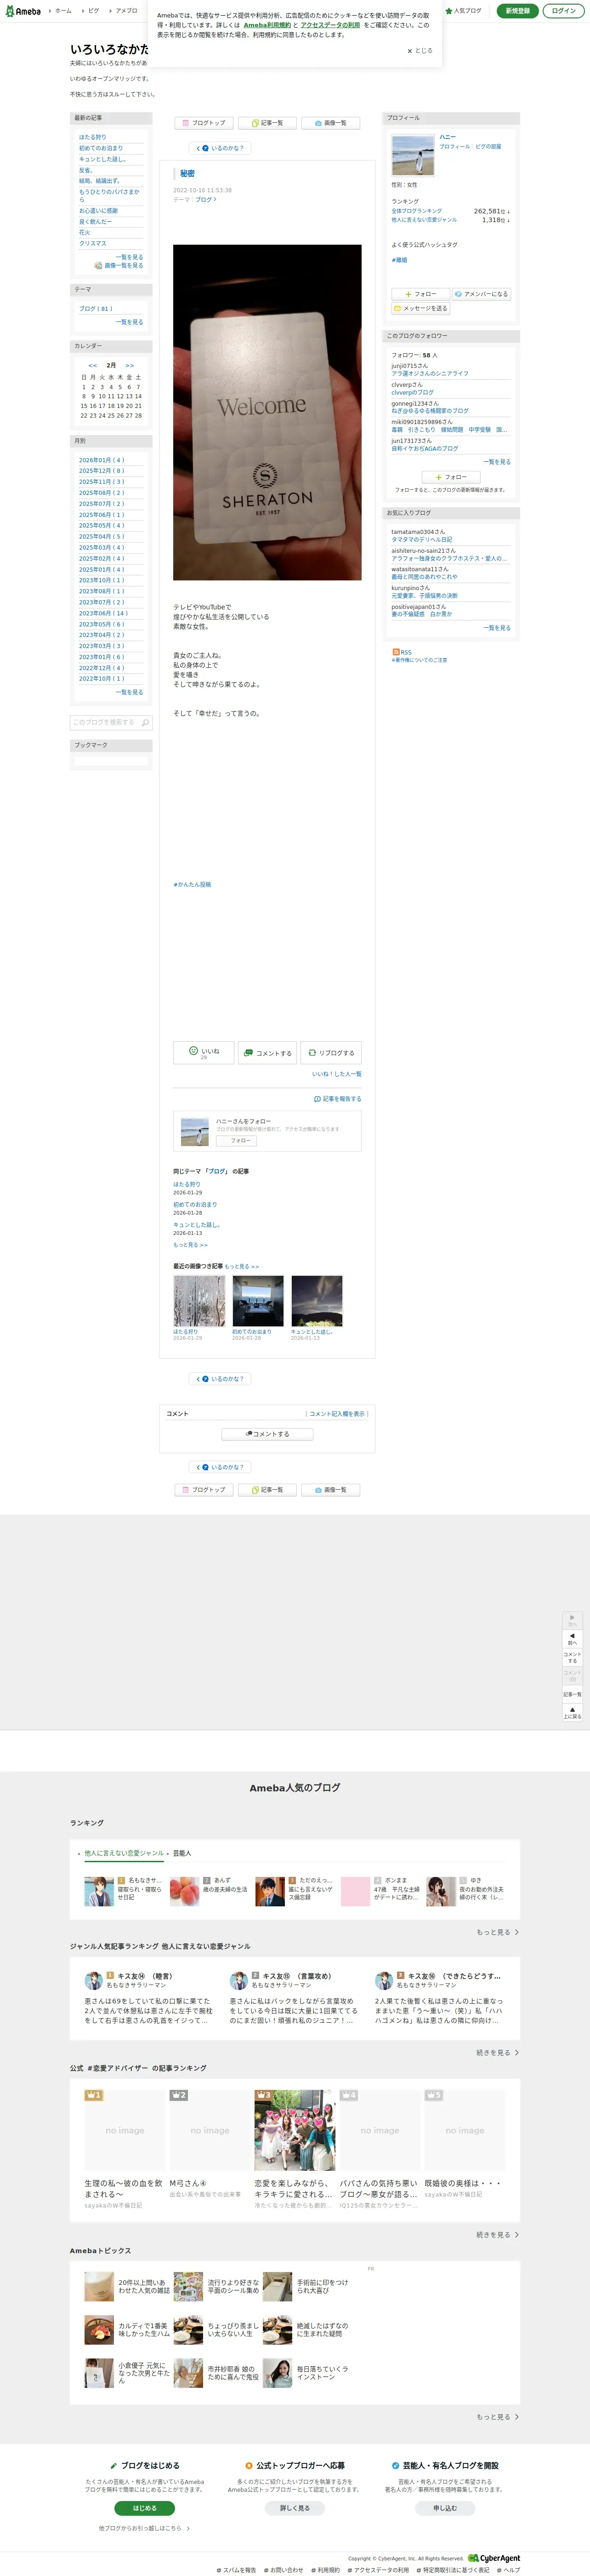Click the コメントする speech bubble button under the post
The image size is (590, 2576).
(x=267, y=1053)
